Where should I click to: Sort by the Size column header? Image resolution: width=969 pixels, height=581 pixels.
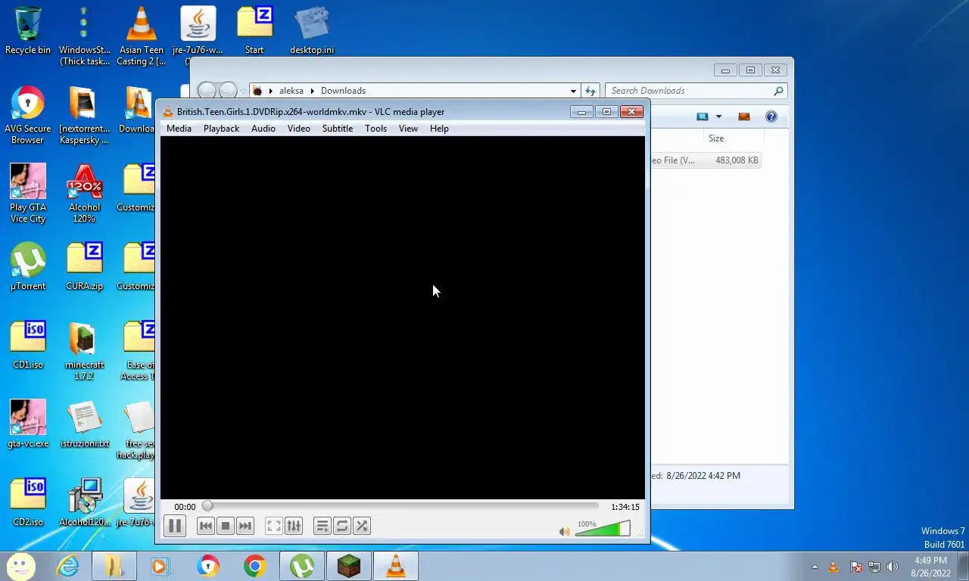(716, 138)
